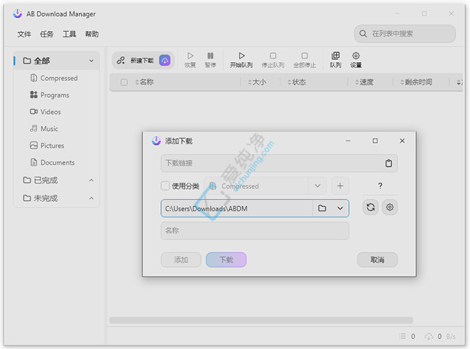The image size is (470, 349).
Task: Collapse the 全部 category chevron
Action: point(91,61)
